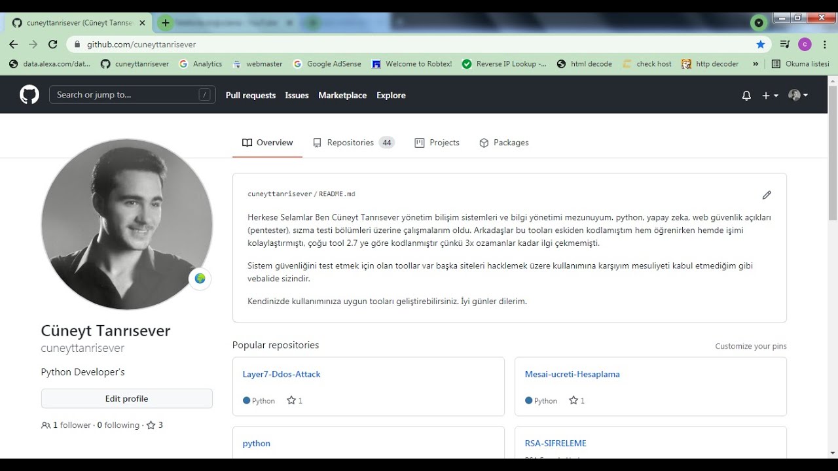This screenshot has height=471, width=838.
Task: Open the 0 following link
Action: [x=118, y=425]
